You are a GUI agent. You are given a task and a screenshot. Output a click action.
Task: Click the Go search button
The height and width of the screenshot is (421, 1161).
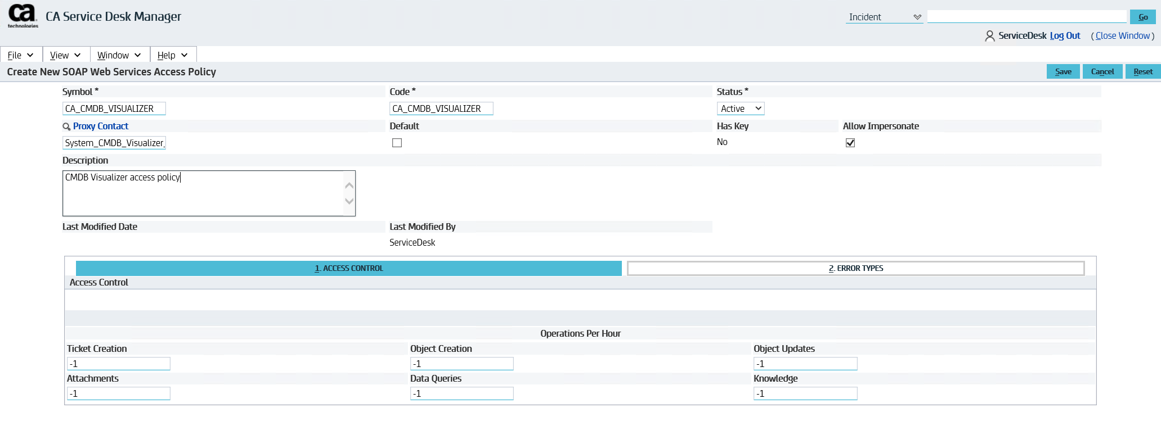pos(1142,17)
